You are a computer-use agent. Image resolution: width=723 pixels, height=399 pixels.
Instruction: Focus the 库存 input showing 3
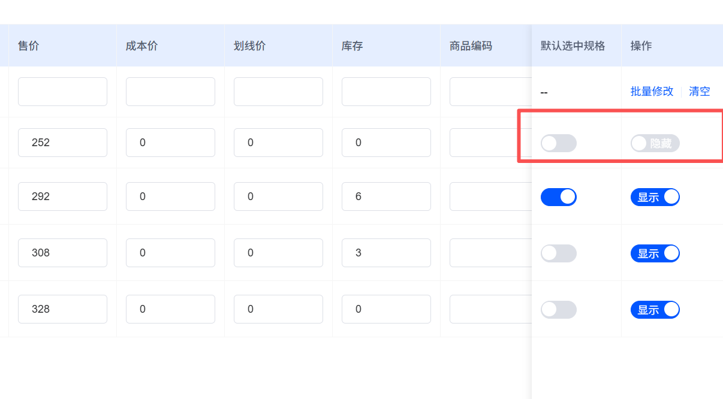386,253
